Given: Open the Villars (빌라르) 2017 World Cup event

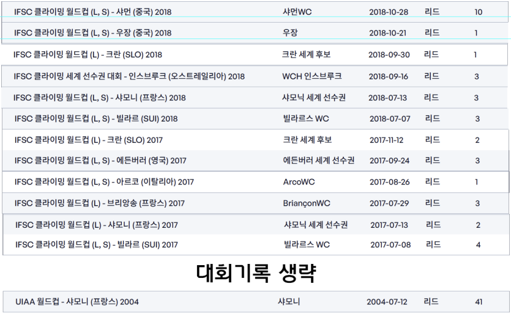Looking at the screenshot, I should [x=97, y=245].
